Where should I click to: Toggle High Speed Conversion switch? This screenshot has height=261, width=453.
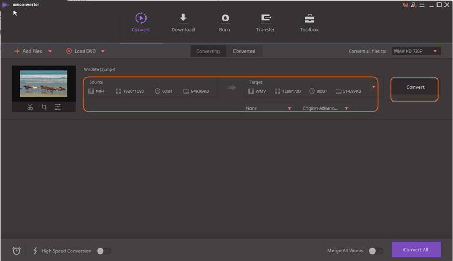click(104, 251)
